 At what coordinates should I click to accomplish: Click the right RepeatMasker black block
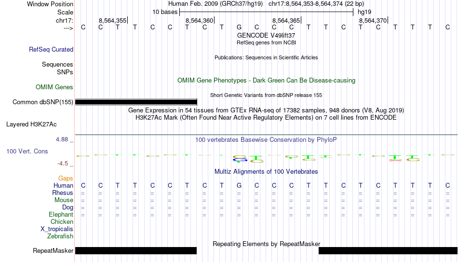pos(388,250)
